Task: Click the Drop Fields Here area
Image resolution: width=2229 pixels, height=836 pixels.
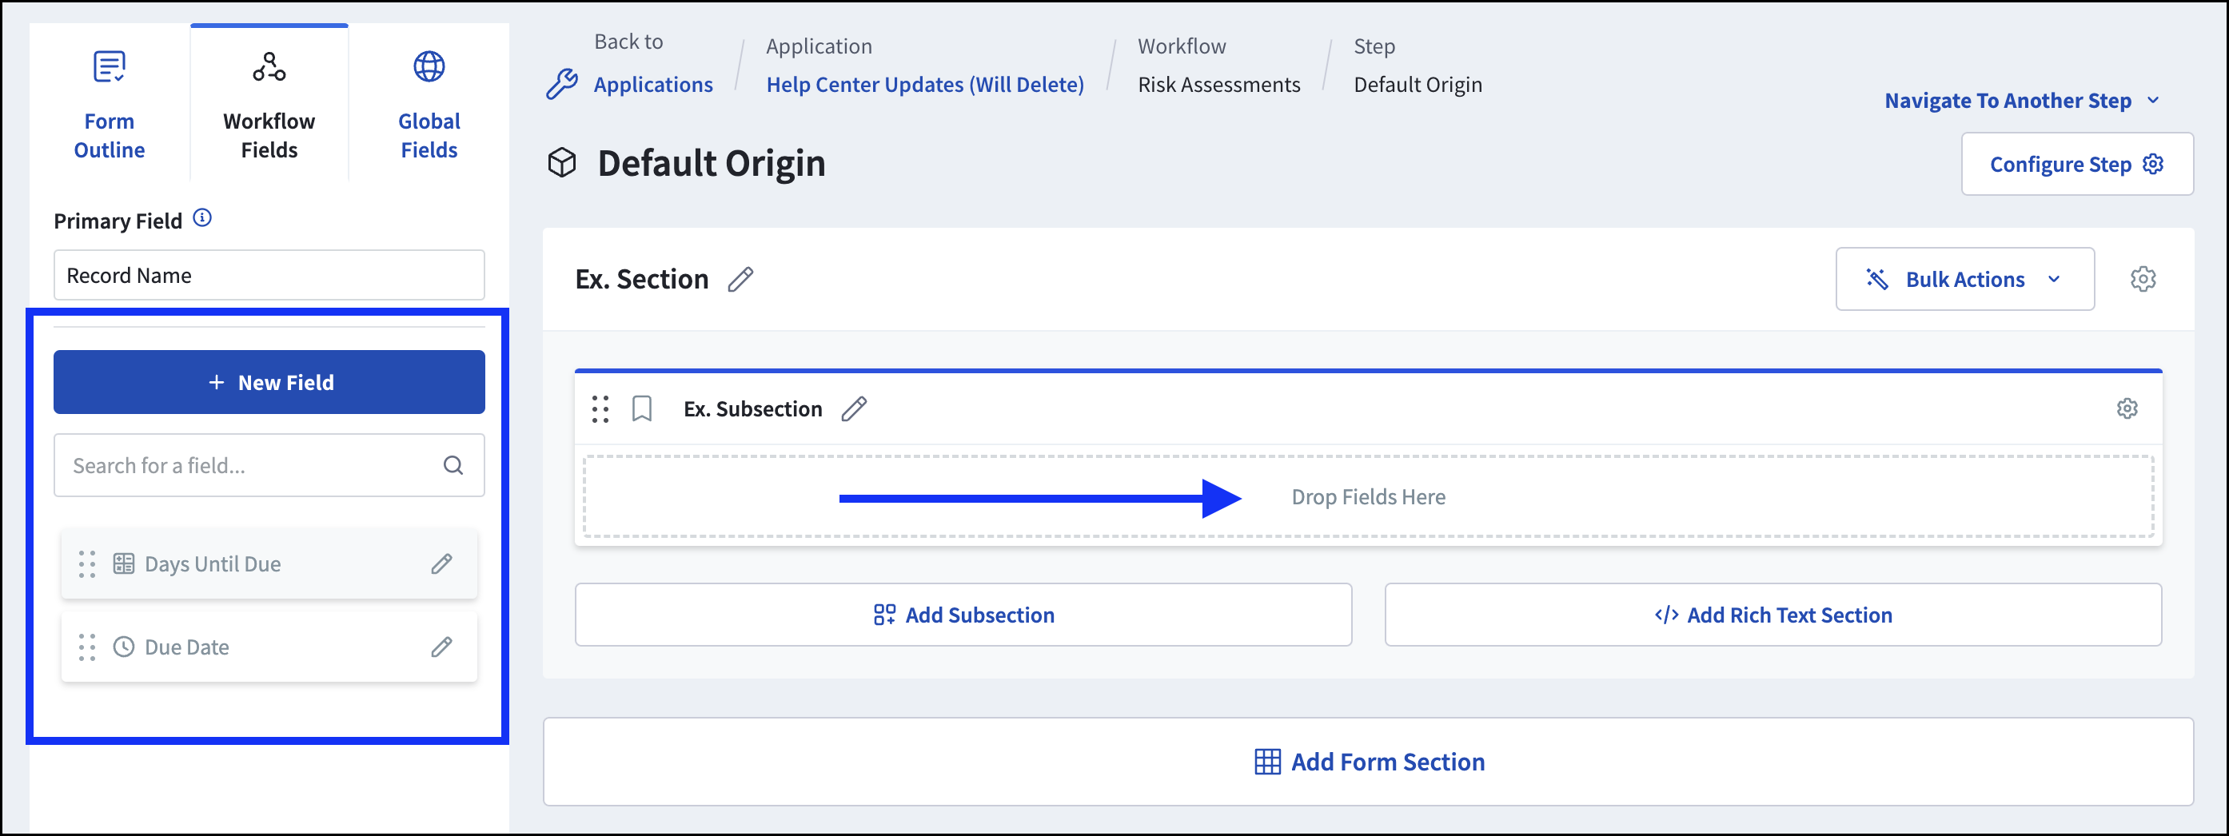Action: point(1368,497)
